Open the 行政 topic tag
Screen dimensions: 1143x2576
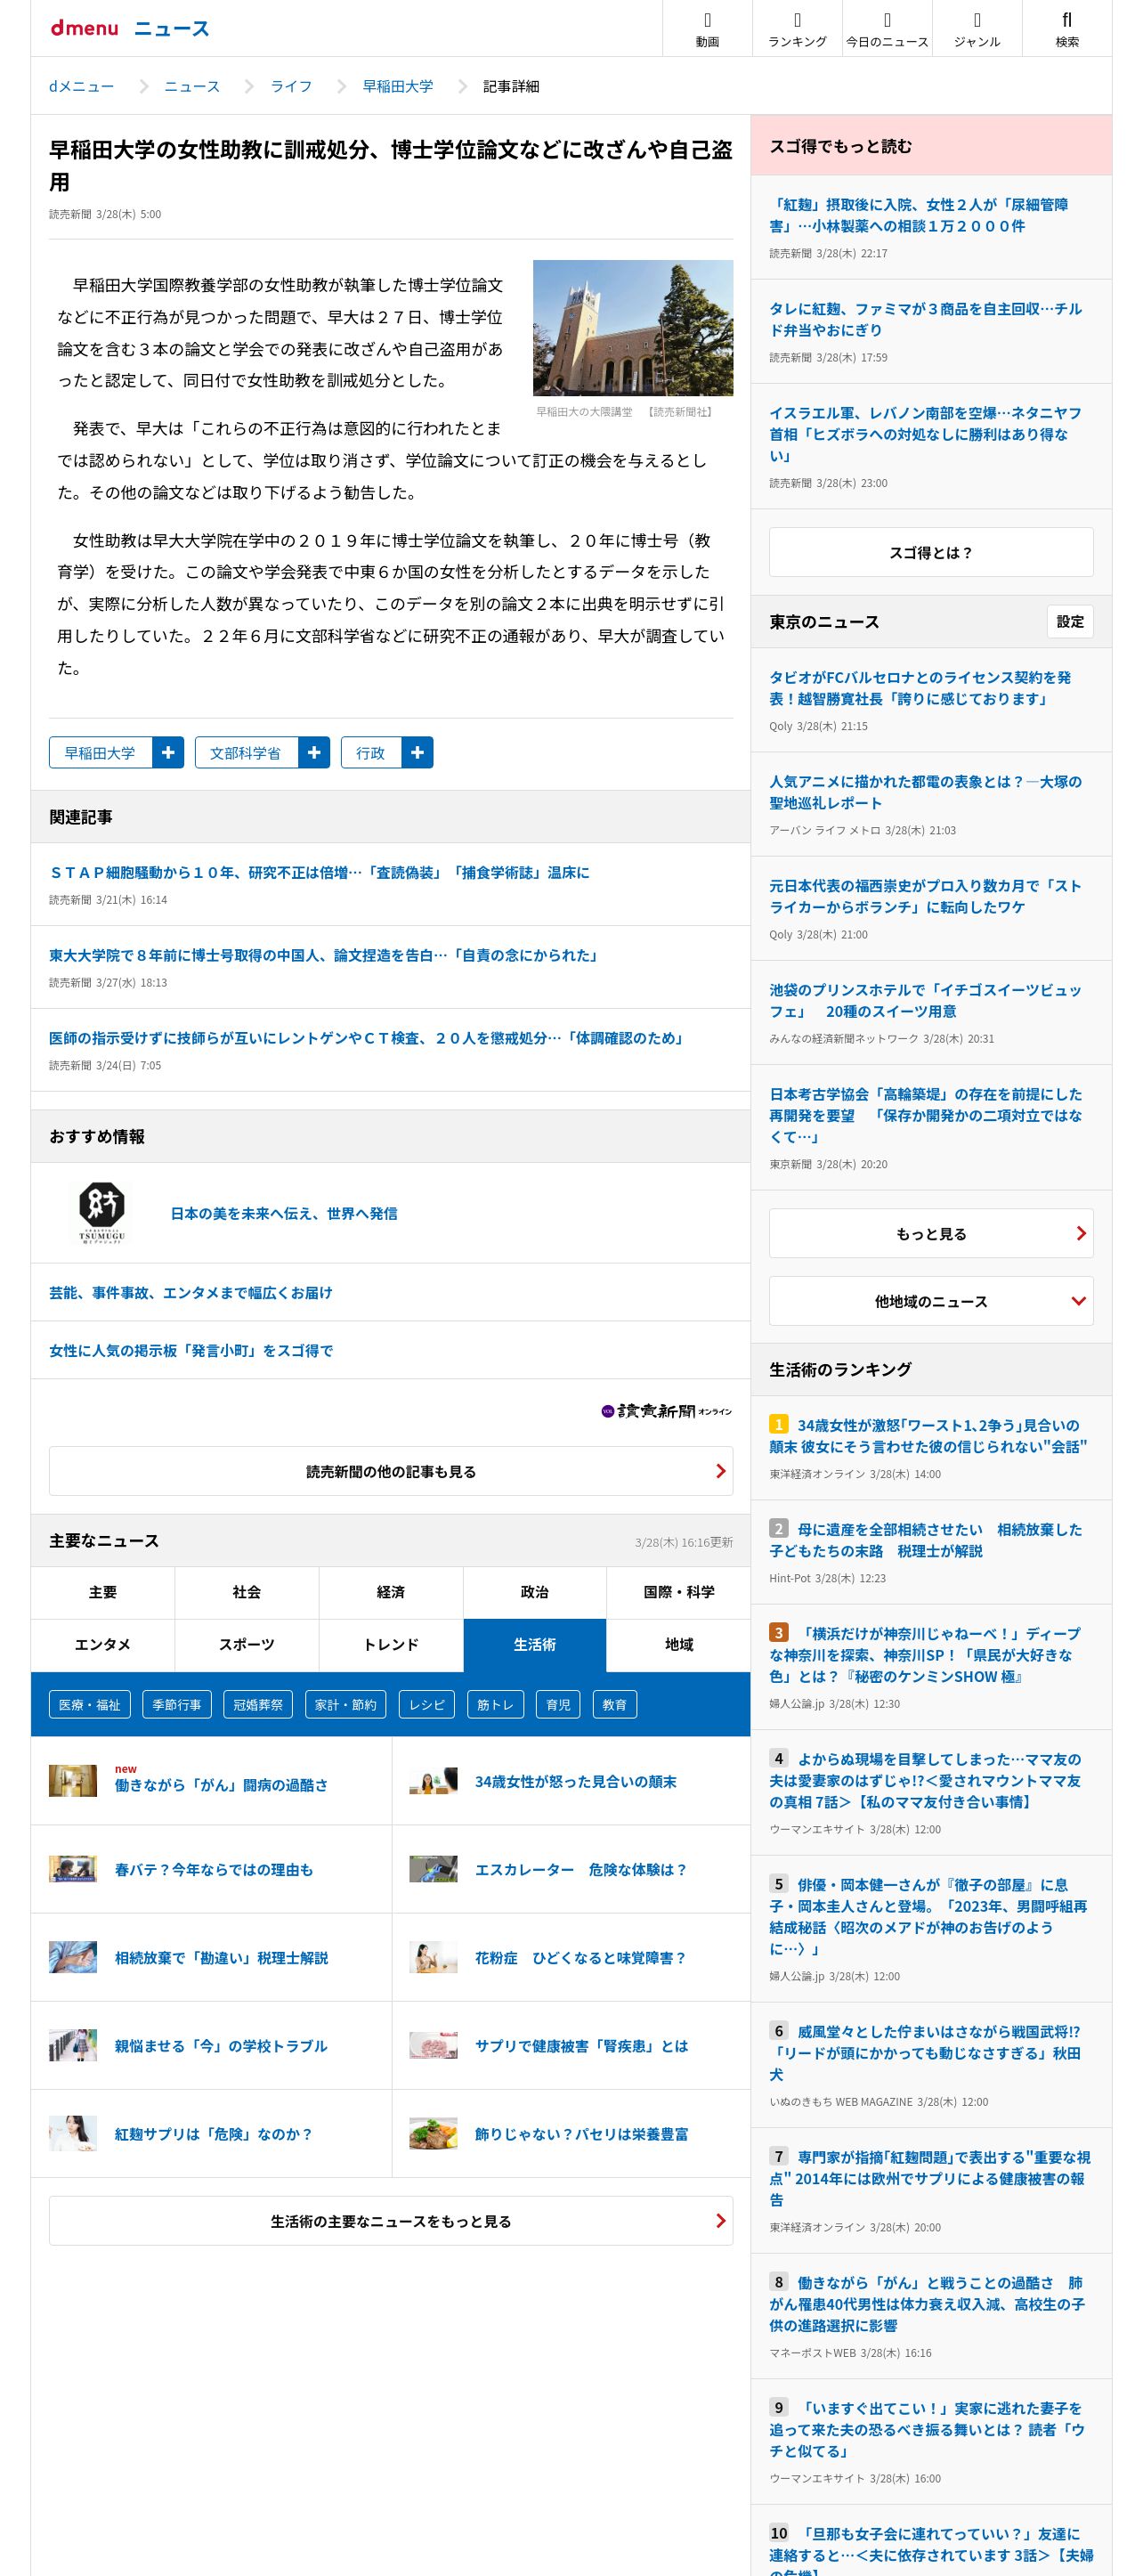tap(371, 752)
